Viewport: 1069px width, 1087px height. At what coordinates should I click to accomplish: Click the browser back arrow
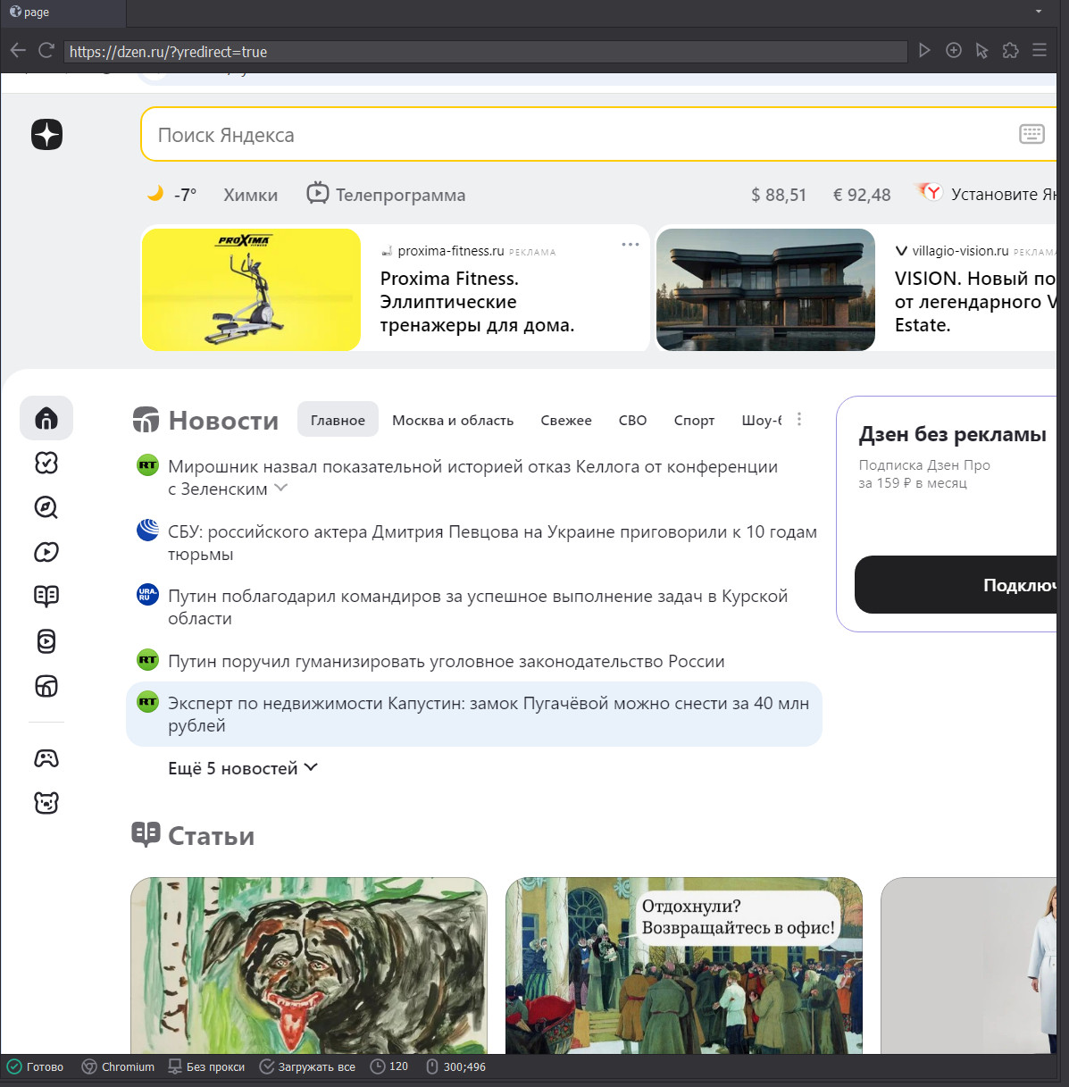pos(18,51)
